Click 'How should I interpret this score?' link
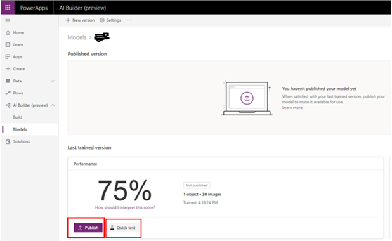The image size is (392, 241). click(125, 207)
